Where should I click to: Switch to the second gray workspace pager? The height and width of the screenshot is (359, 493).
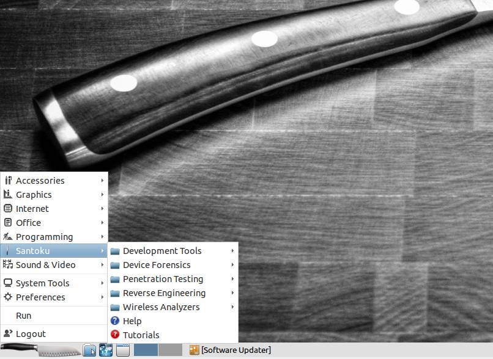click(x=170, y=350)
